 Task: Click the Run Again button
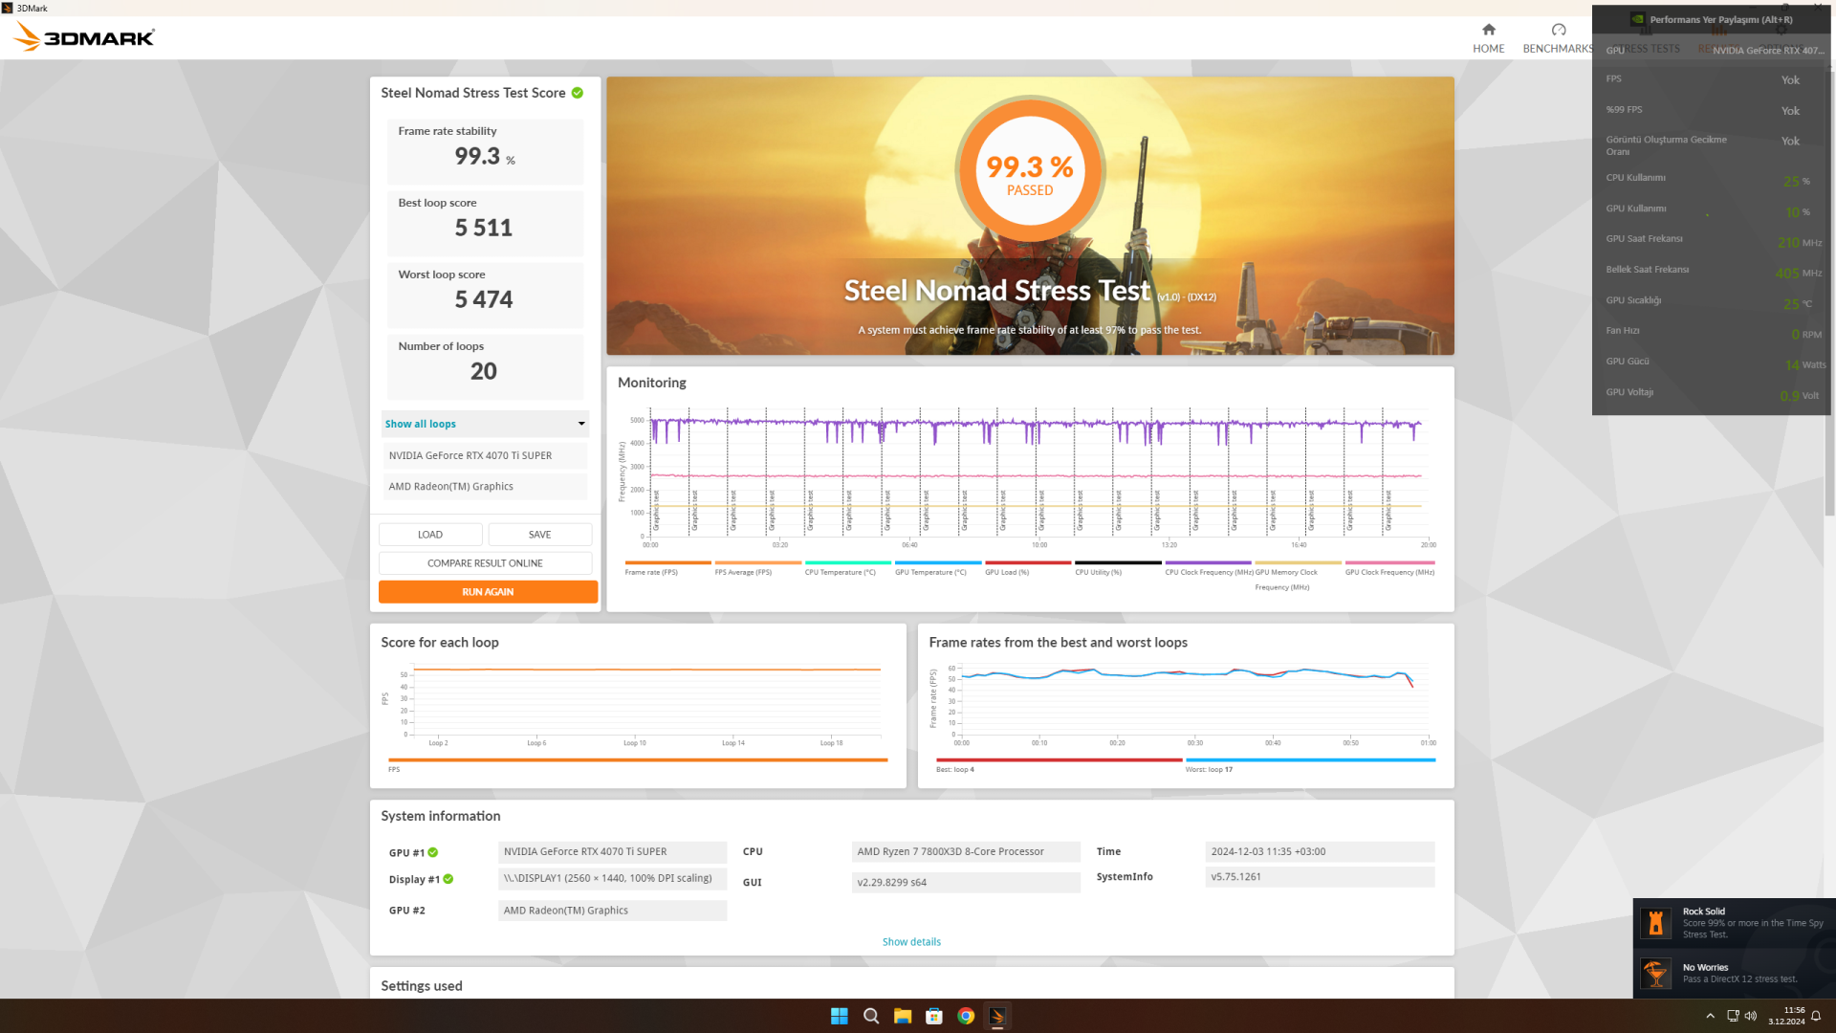[488, 592]
